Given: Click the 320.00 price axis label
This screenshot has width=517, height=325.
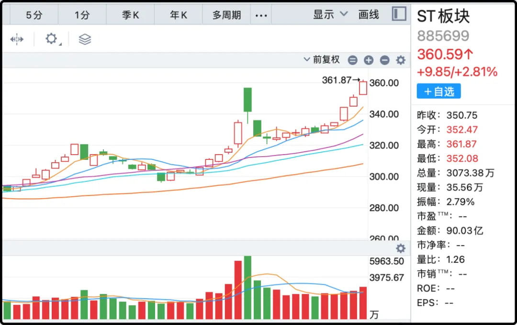Looking at the screenshot, I should [384, 146].
